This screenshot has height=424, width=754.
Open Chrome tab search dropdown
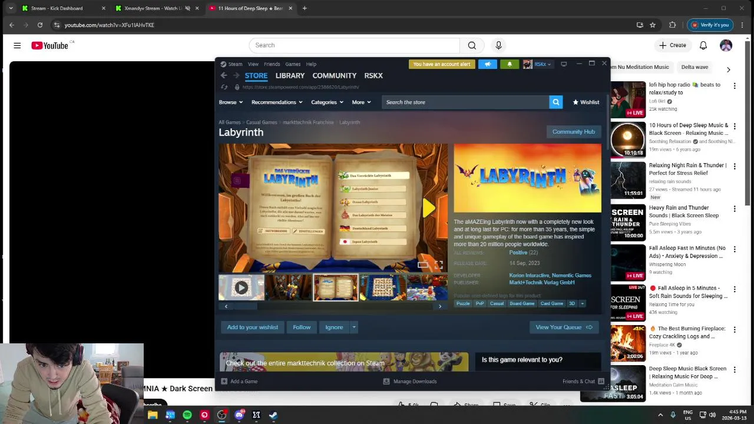coord(11,8)
